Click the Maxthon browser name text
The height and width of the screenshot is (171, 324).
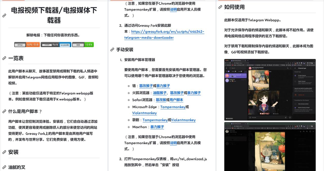(139, 127)
